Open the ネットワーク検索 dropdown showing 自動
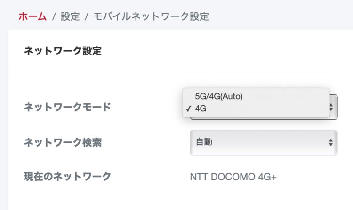Viewport: 353px width, 210px height. coord(264,142)
